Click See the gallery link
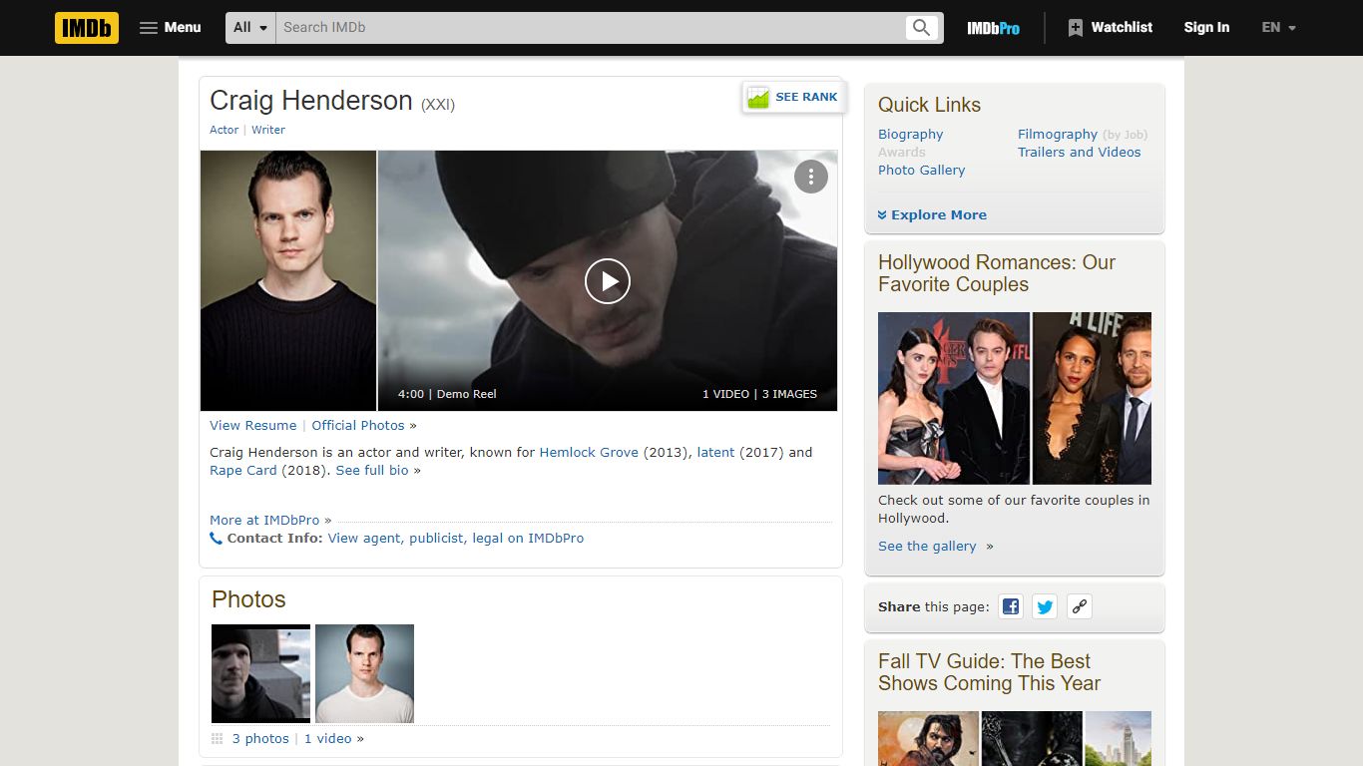 (927, 546)
